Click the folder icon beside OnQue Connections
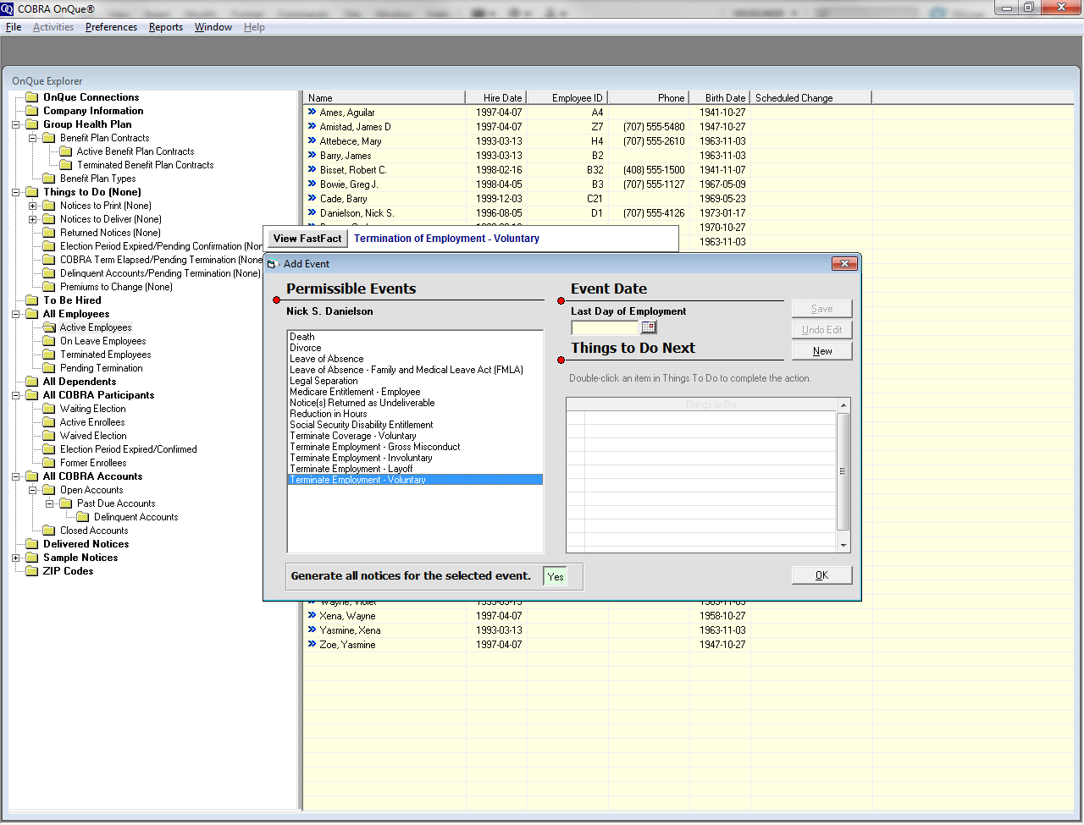The height and width of the screenshot is (825, 1084). tap(32, 97)
